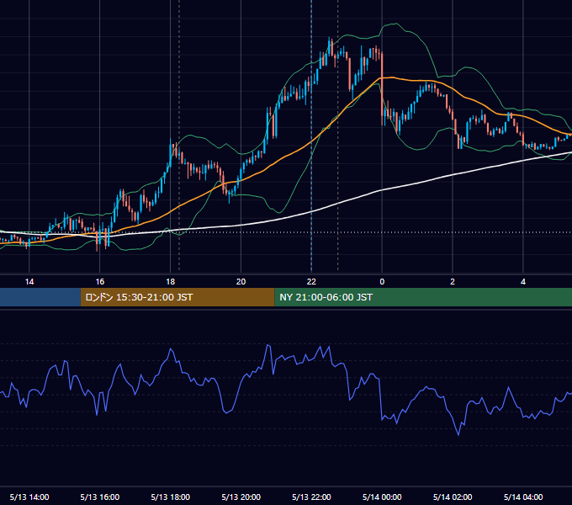Select the 5/13 16:00 time label

tap(99, 497)
